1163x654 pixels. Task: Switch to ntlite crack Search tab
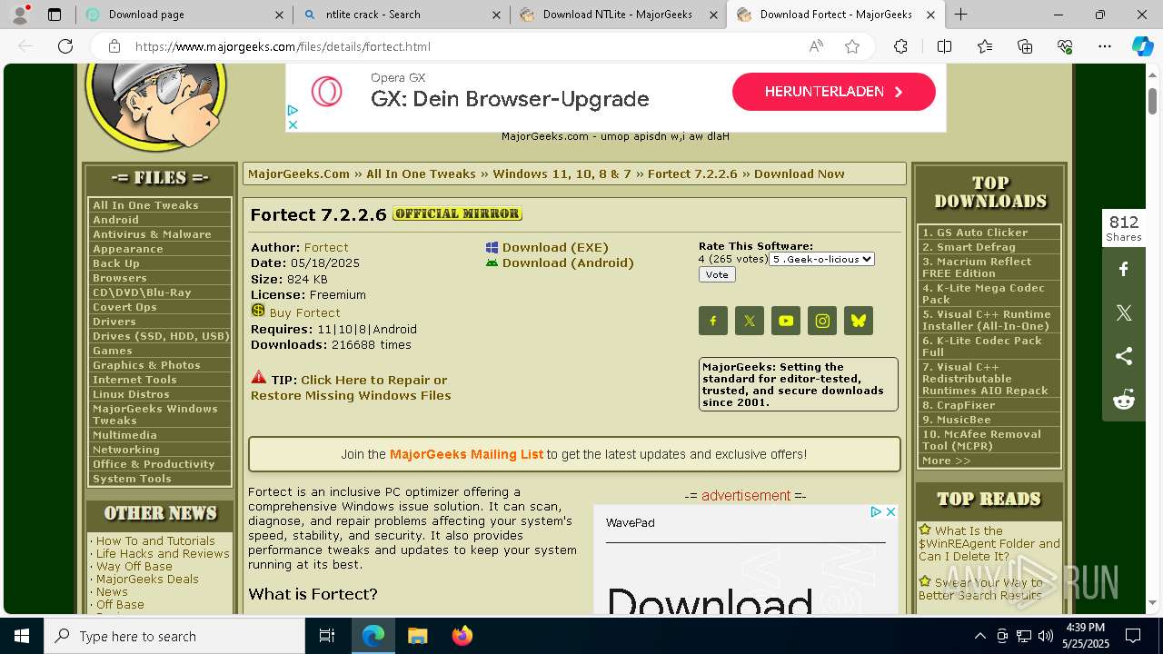click(403, 15)
